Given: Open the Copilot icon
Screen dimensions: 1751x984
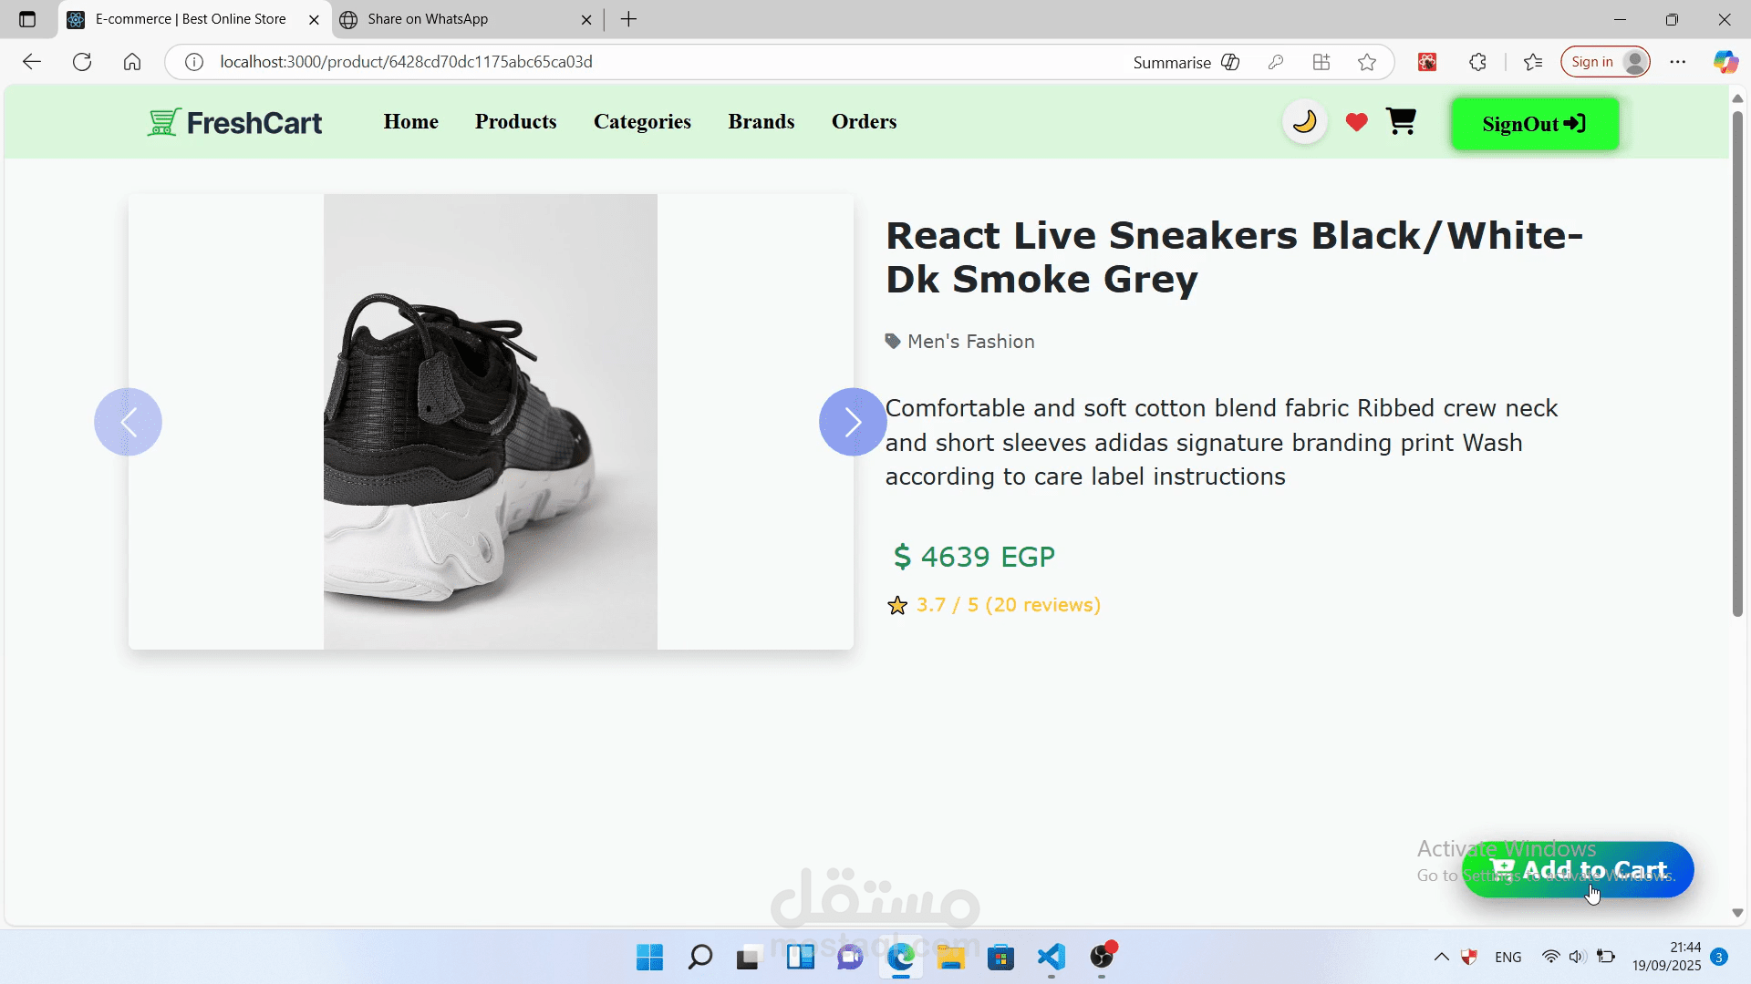Looking at the screenshot, I should coord(1725,62).
